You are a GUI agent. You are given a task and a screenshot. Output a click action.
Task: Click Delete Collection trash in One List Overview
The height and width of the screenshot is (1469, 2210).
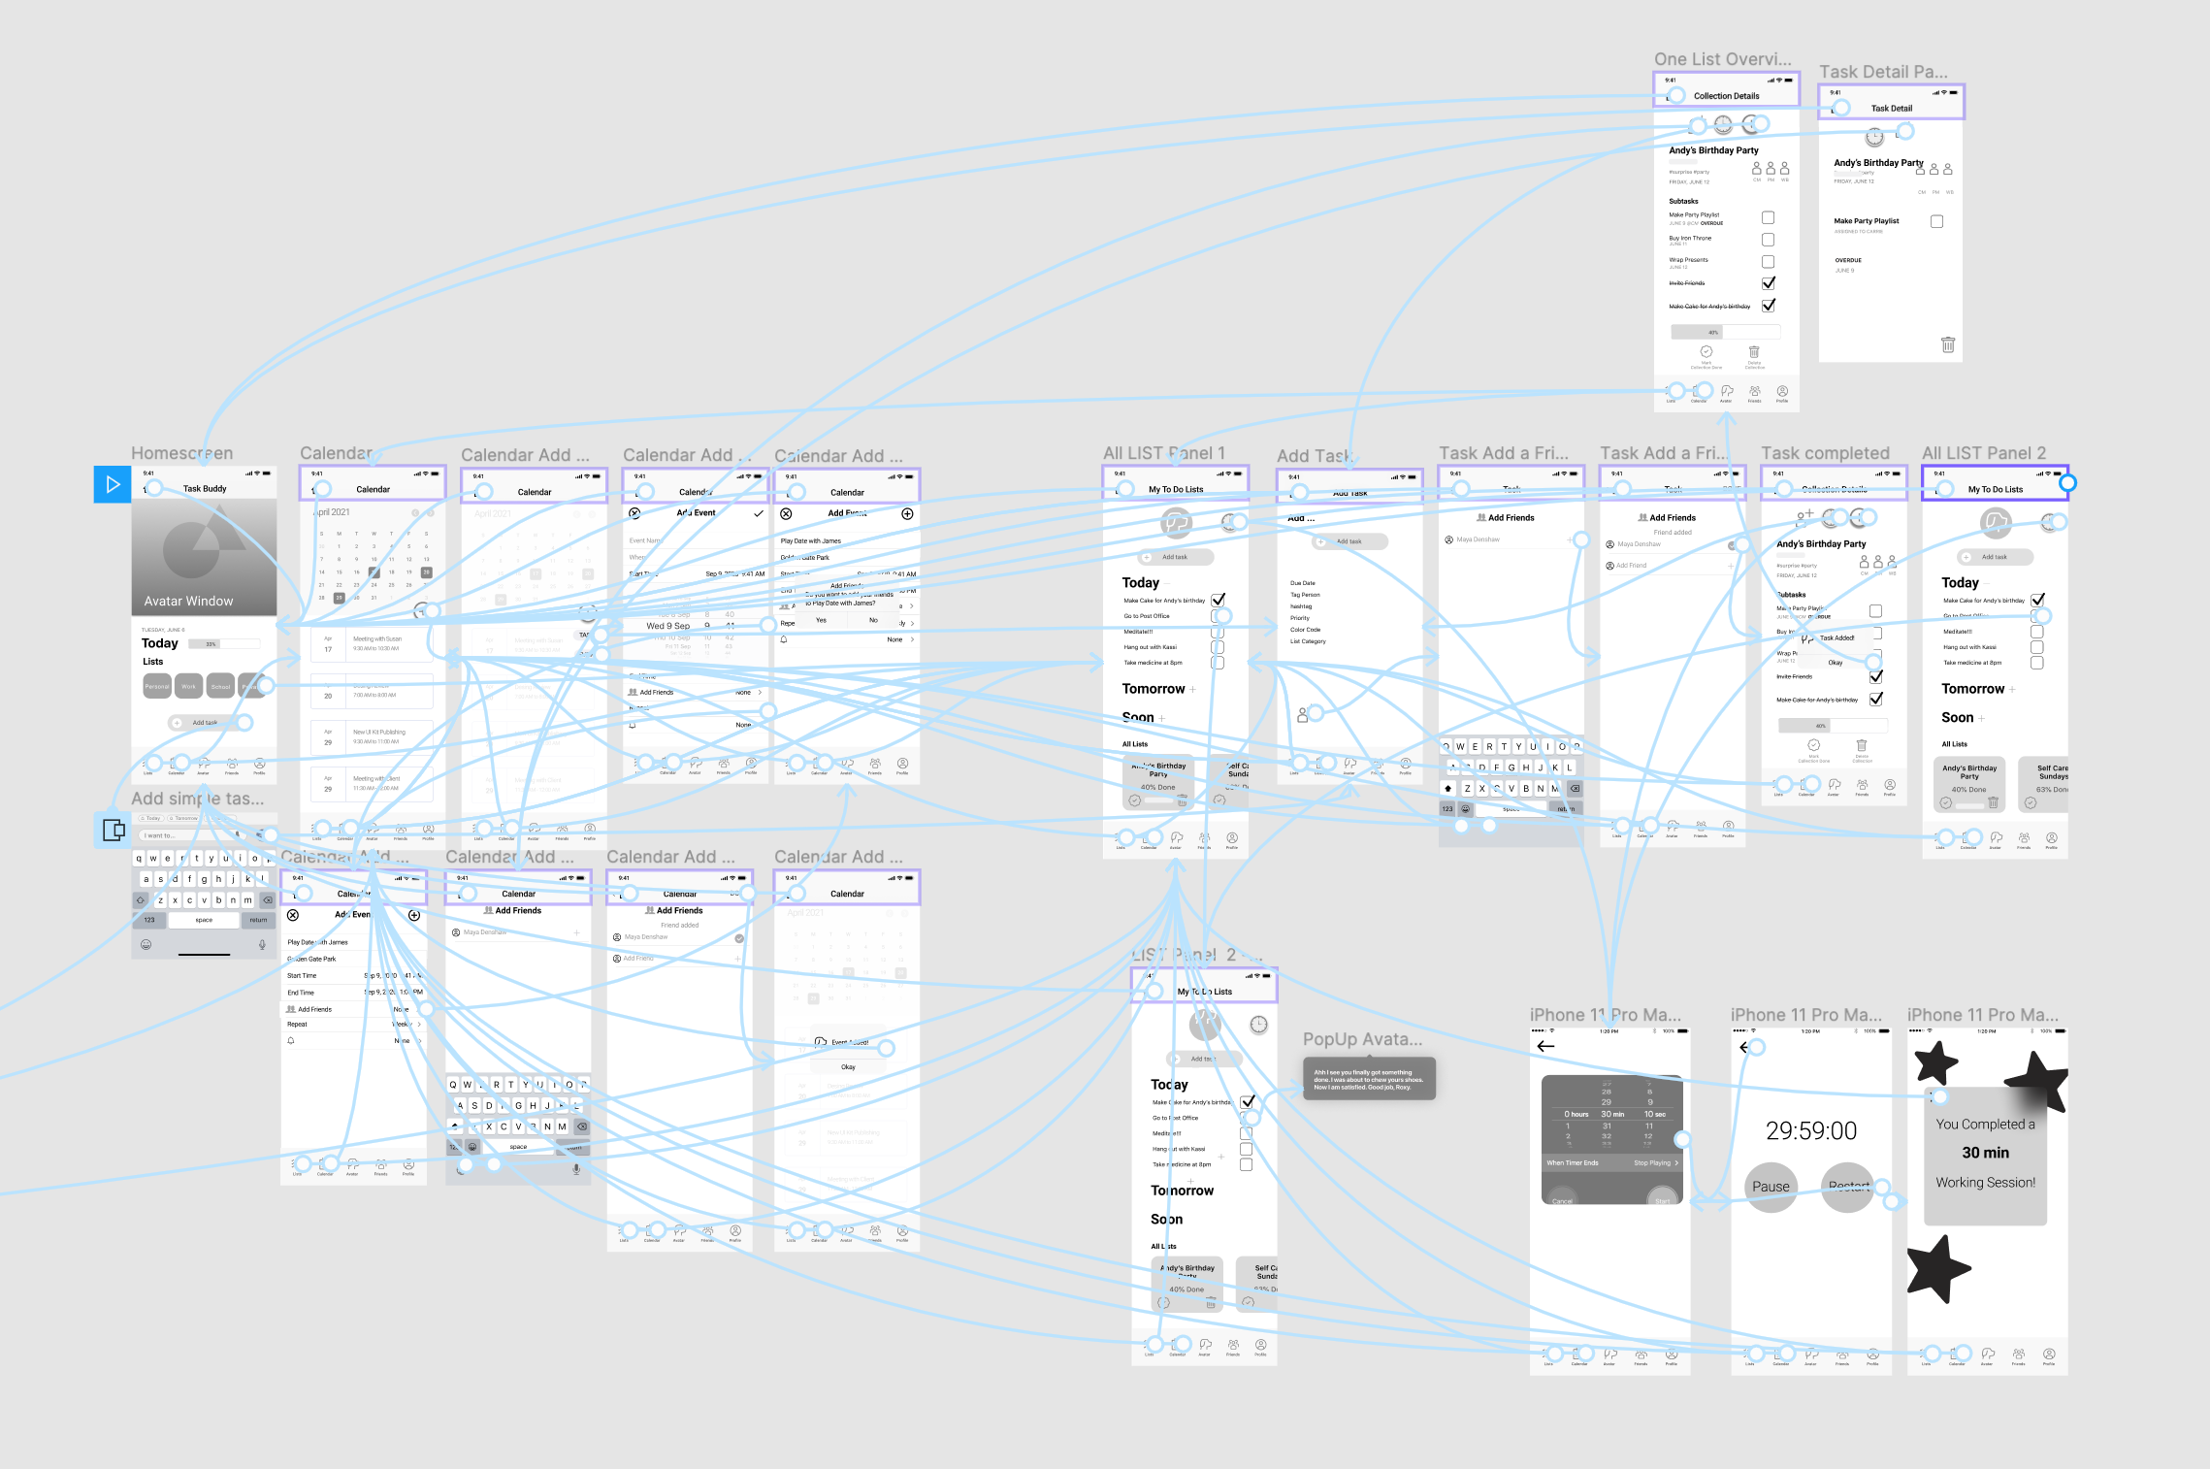[1754, 351]
